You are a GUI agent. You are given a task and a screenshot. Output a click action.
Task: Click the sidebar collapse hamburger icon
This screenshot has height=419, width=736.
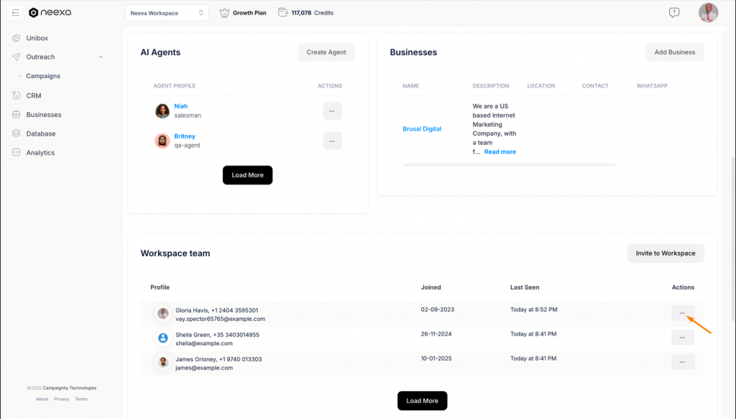coord(16,13)
